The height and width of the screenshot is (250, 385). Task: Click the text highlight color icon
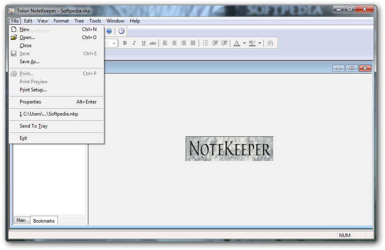(252, 43)
